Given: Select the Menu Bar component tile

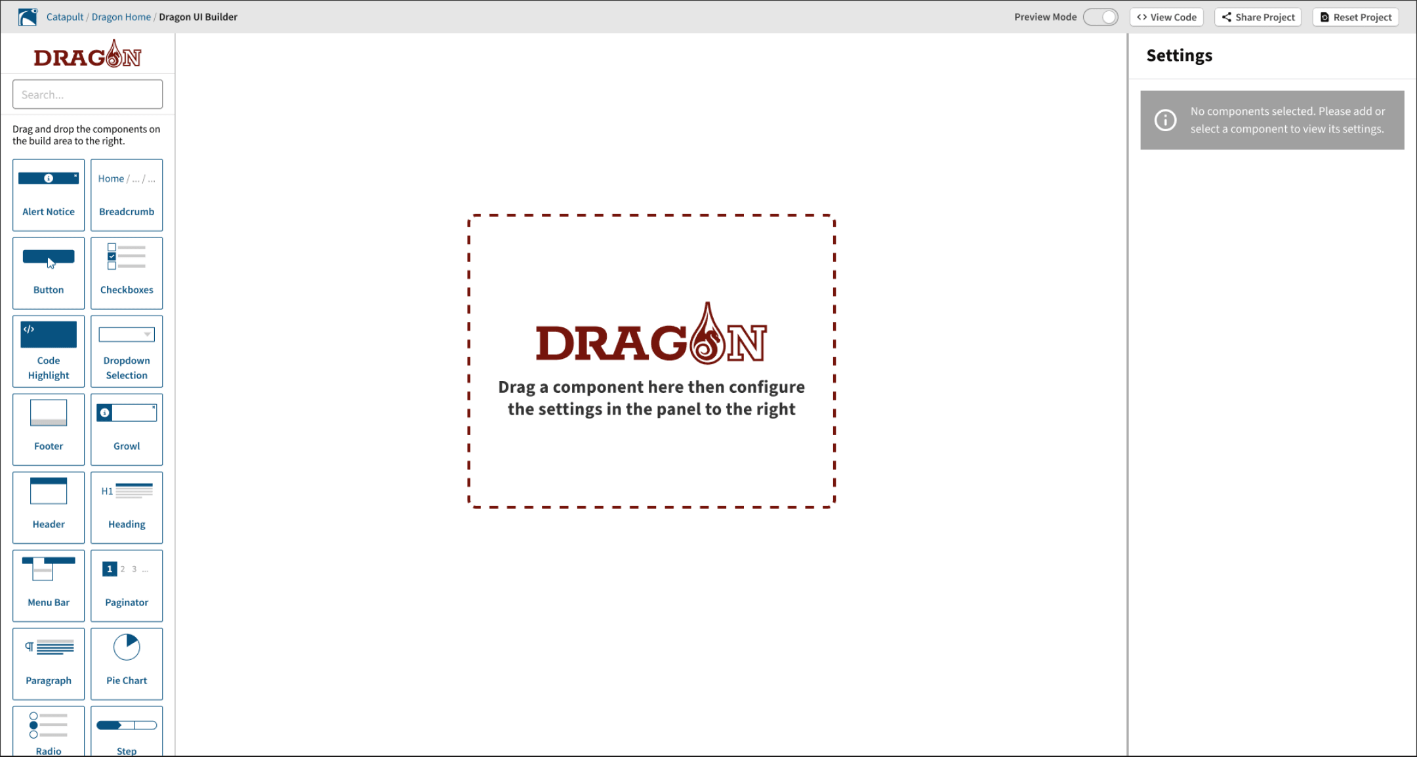Looking at the screenshot, I should click(49, 585).
